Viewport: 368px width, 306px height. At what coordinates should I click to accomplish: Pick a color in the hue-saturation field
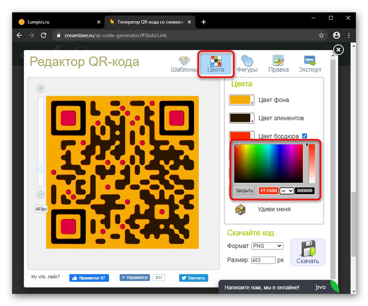coord(268,163)
